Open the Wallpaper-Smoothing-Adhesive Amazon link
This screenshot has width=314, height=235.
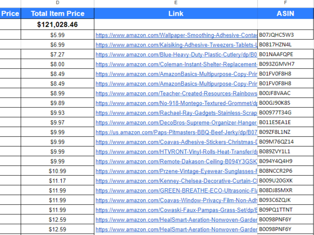pyautogui.click(x=176, y=35)
